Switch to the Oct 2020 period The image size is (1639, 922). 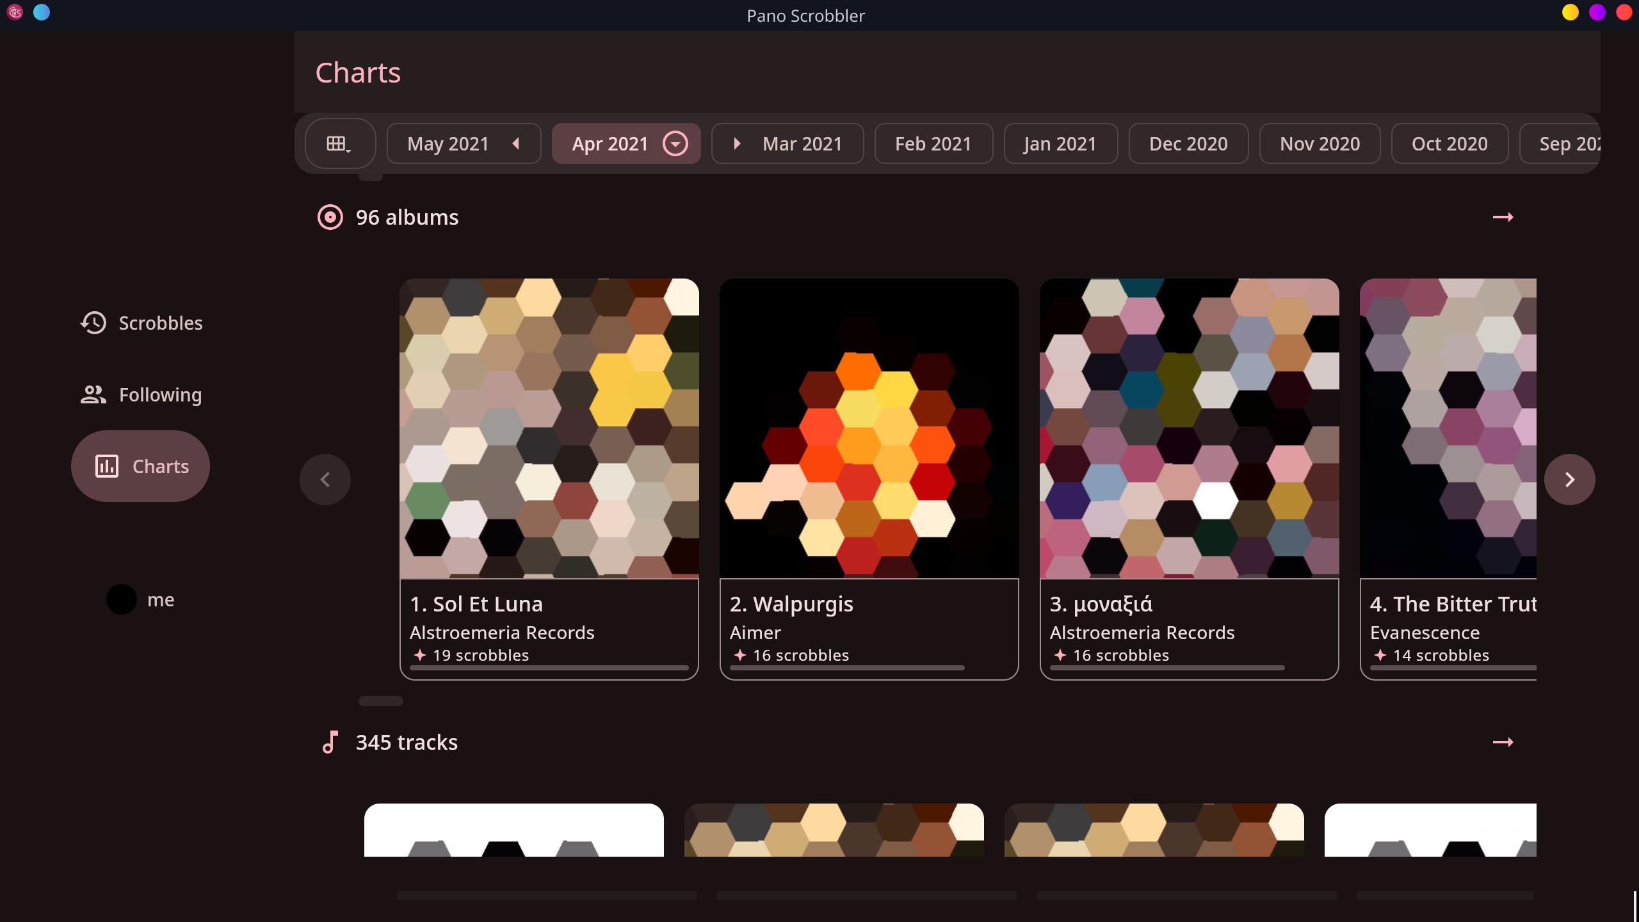tap(1449, 143)
